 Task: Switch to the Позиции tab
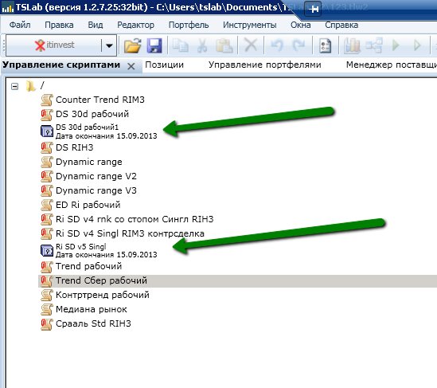(x=164, y=65)
